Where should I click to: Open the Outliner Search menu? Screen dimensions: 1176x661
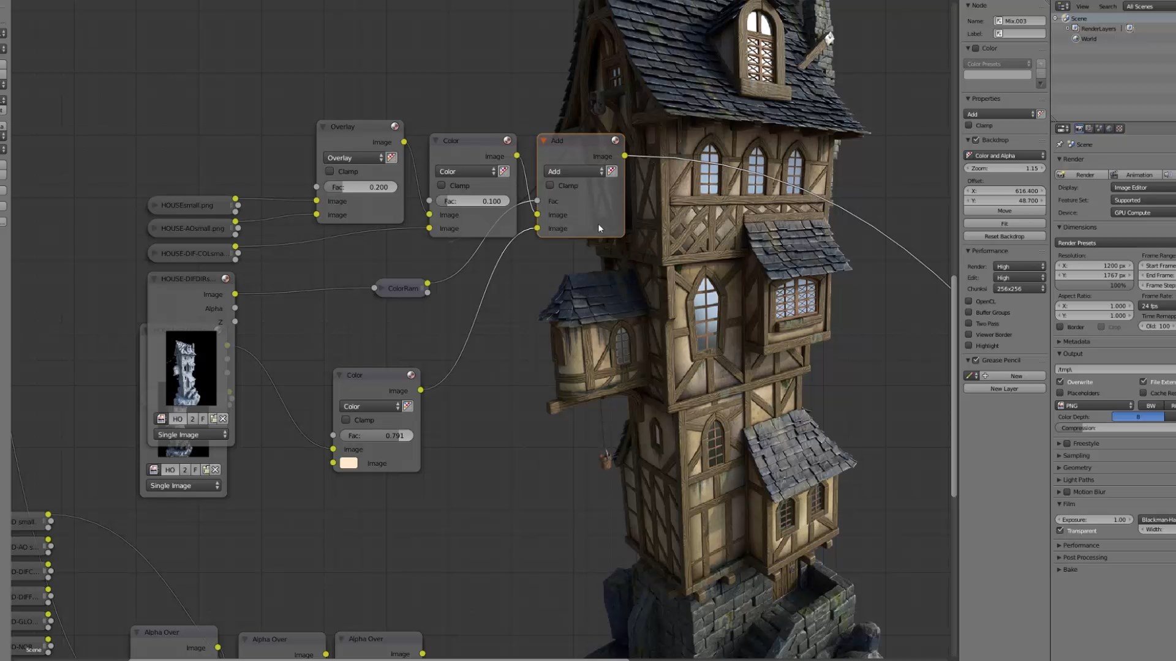[1107, 6]
